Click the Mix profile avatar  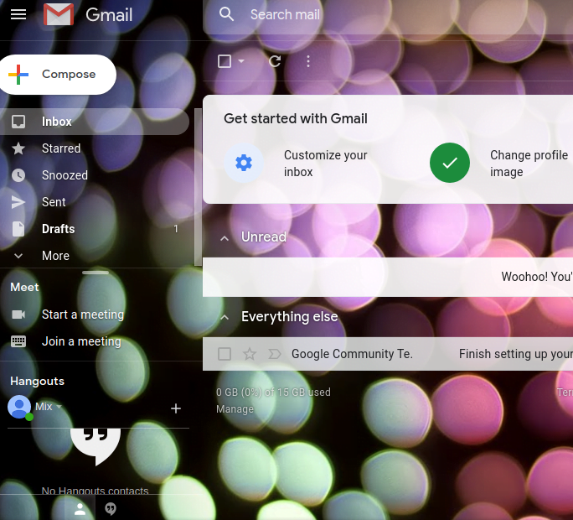click(19, 407)
